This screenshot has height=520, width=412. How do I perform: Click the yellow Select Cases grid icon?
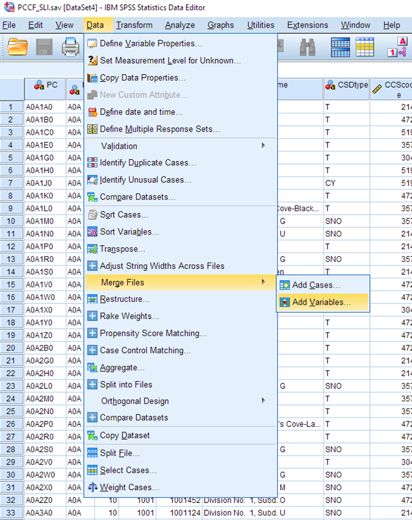click(x=365, y=47)
